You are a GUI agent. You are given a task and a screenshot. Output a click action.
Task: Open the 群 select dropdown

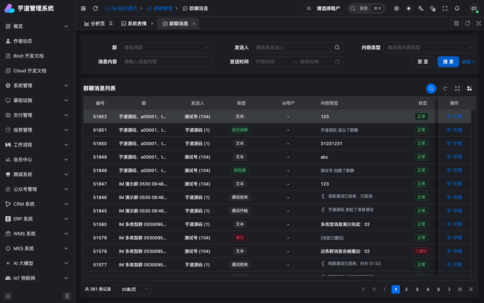pyautogui.click(x=166, y=47)
